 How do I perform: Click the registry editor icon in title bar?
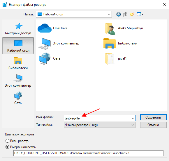(5, 5)
